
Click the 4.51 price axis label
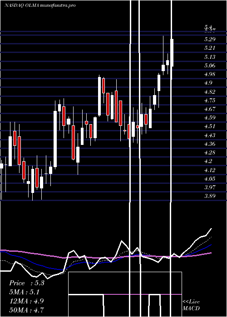pyautogui.click(x=210, y=126)
